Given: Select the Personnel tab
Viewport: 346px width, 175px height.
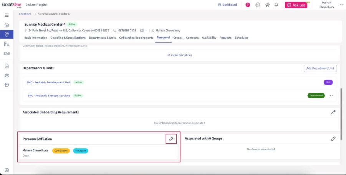Looking at the screenshot, I should pyautogui.click(x=163, y=38).
